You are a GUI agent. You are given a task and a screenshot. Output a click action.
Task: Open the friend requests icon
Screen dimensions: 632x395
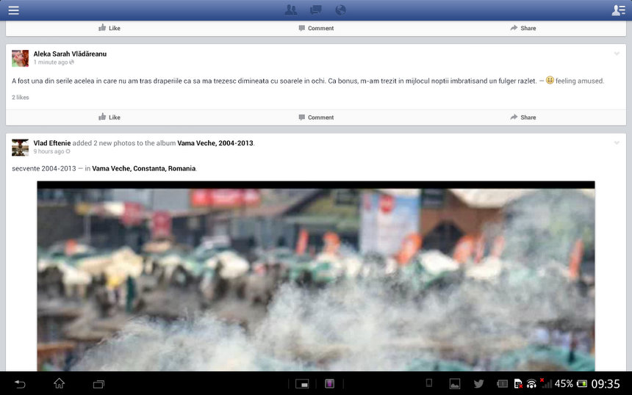pos(291,10)
